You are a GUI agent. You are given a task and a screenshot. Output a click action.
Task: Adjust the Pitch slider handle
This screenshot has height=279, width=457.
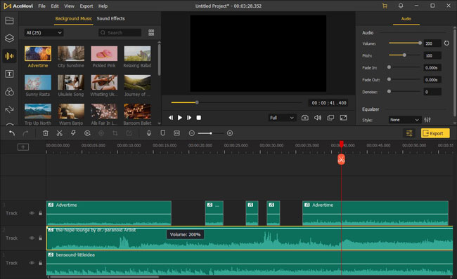coord(404,55)
